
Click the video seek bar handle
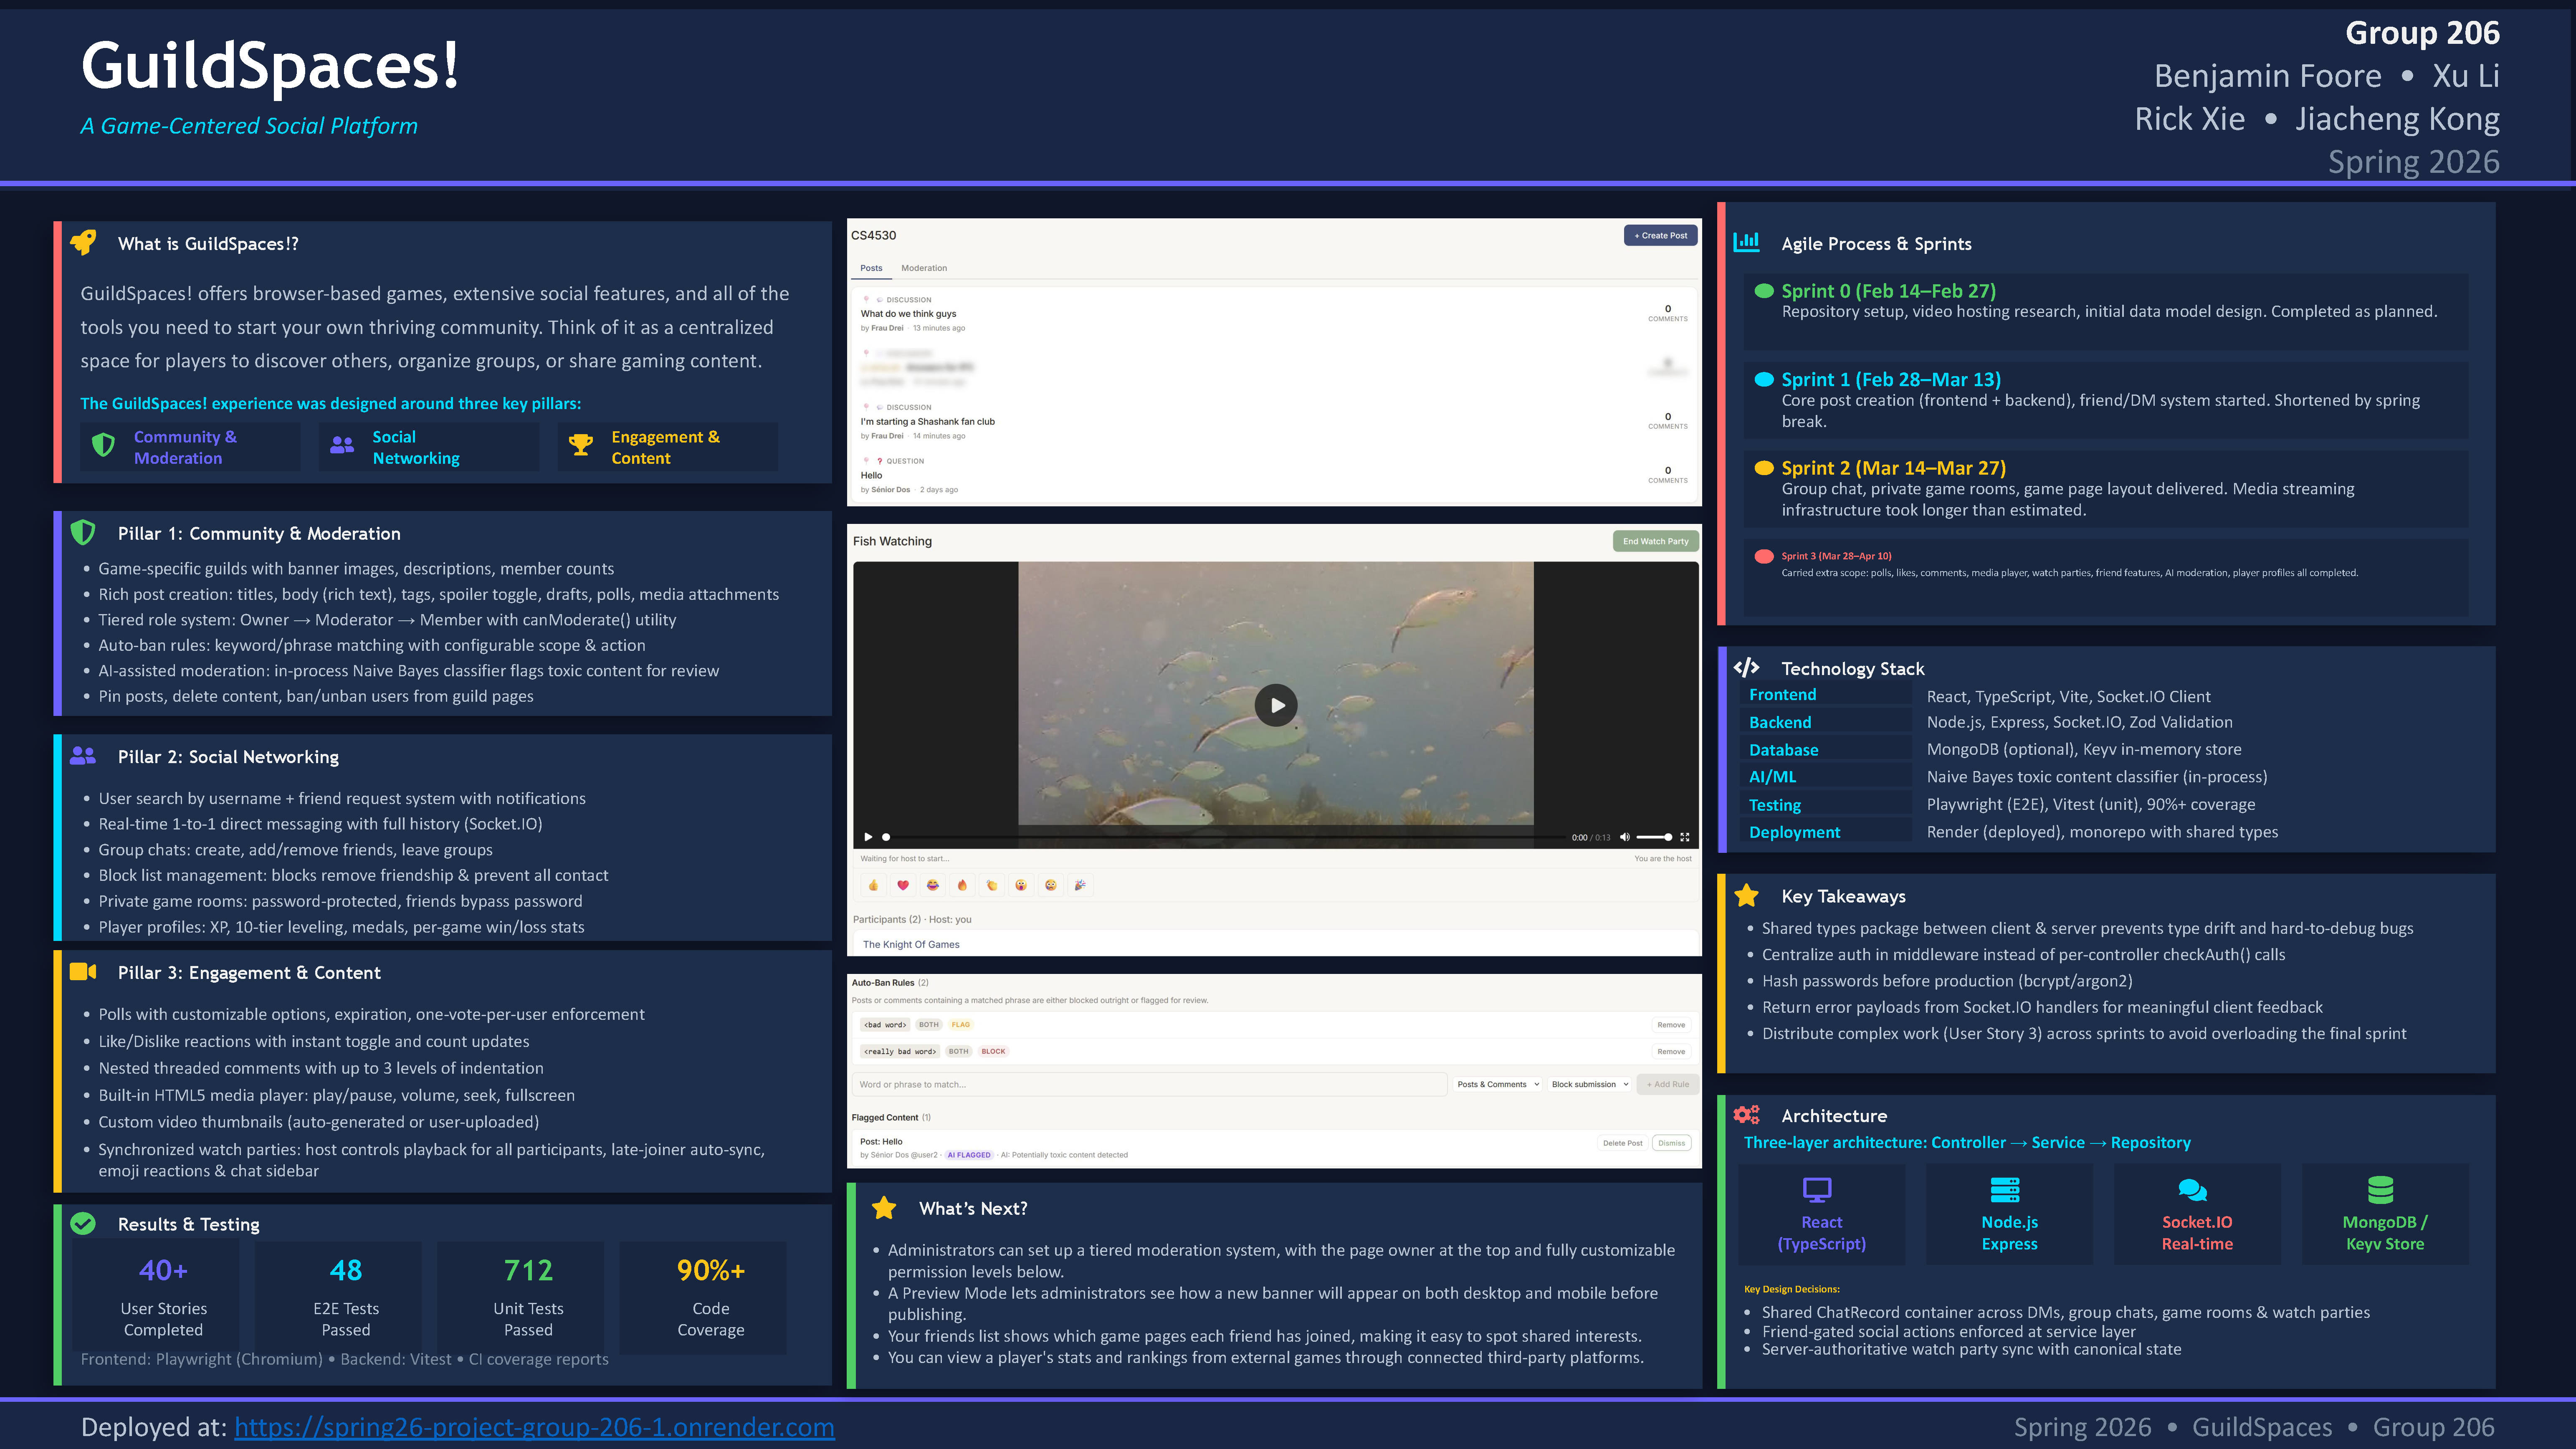pyautogui.click(x=886, y=837)
